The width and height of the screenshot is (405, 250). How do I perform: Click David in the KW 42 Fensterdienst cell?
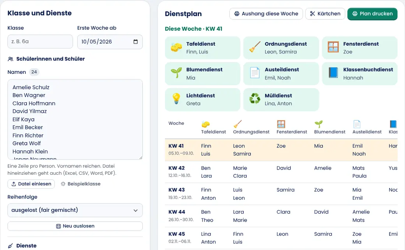(283, 168)
